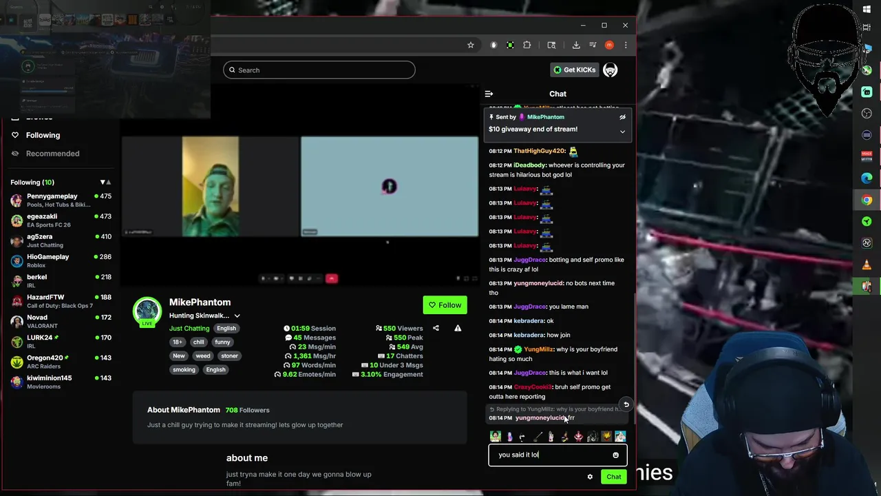Click the share stream icon
This screenshot has width=881, height=496.
pyautogui.click(x=436, y=329)
